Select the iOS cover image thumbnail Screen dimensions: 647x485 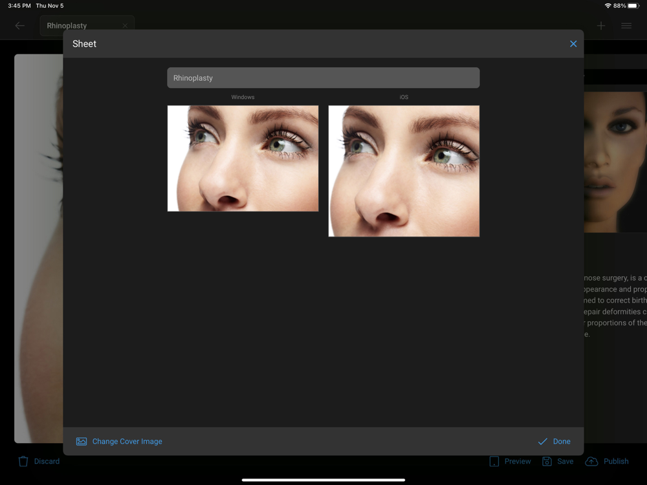pos(404,171)
